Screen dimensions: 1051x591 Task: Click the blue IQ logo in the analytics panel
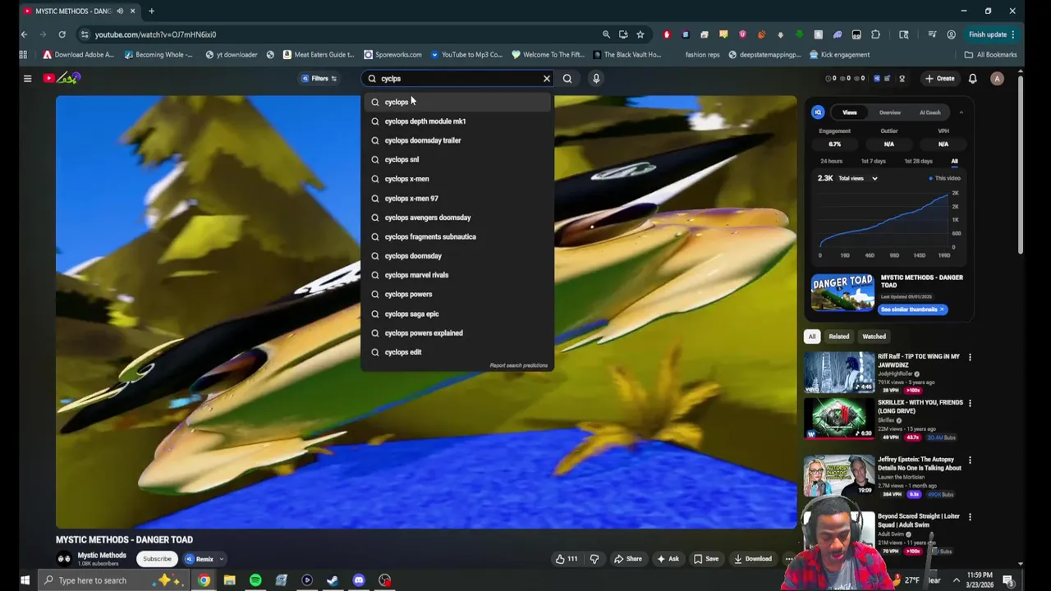[x=818, y=112]
